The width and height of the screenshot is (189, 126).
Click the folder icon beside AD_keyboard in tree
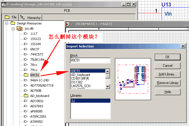point(26,96)
